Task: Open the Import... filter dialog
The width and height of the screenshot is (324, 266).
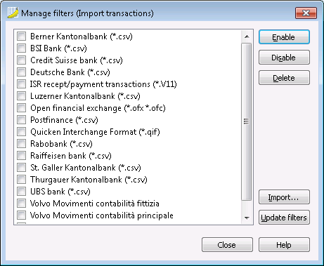Action: (284, 197)
